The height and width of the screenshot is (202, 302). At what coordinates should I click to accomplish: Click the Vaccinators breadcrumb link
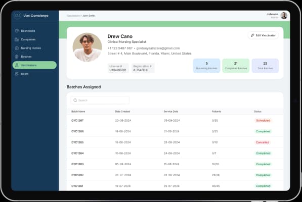click(x=73, y=16)
